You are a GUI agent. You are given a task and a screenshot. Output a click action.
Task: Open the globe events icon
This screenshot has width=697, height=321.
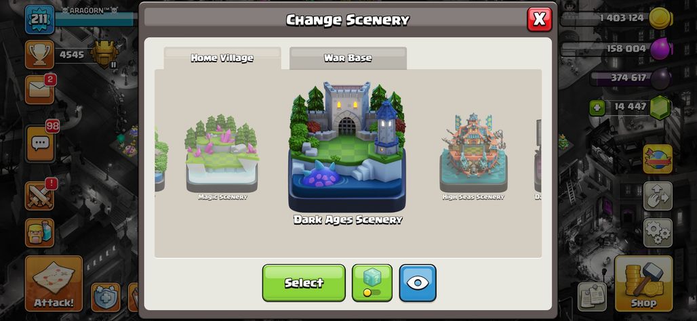[658, 159]
